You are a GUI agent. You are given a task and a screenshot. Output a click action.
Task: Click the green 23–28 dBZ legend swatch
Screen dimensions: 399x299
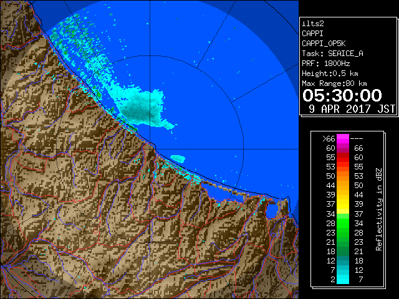(x=343, y=232)
